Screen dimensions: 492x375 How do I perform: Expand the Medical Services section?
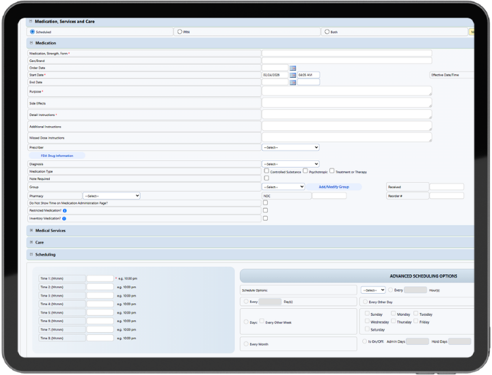31,230
